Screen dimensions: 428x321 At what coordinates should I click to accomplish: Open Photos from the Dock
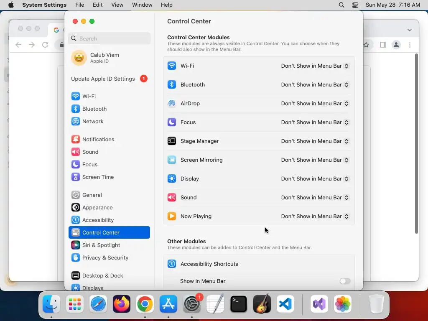coord(343,304)
